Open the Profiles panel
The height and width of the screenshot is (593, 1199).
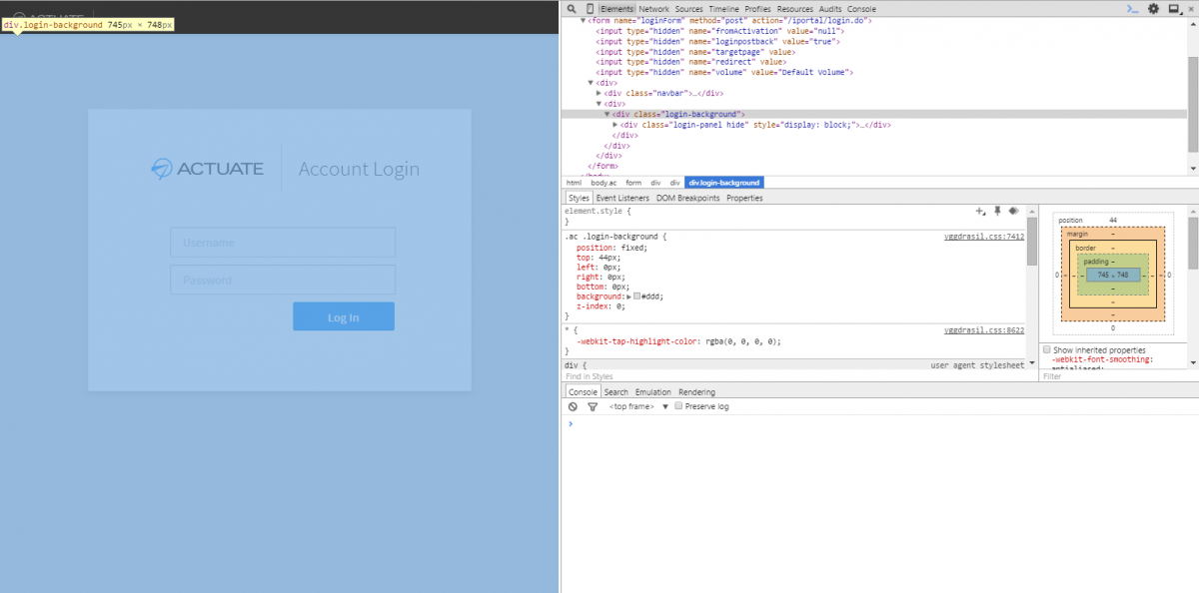[x=758, y=8]
